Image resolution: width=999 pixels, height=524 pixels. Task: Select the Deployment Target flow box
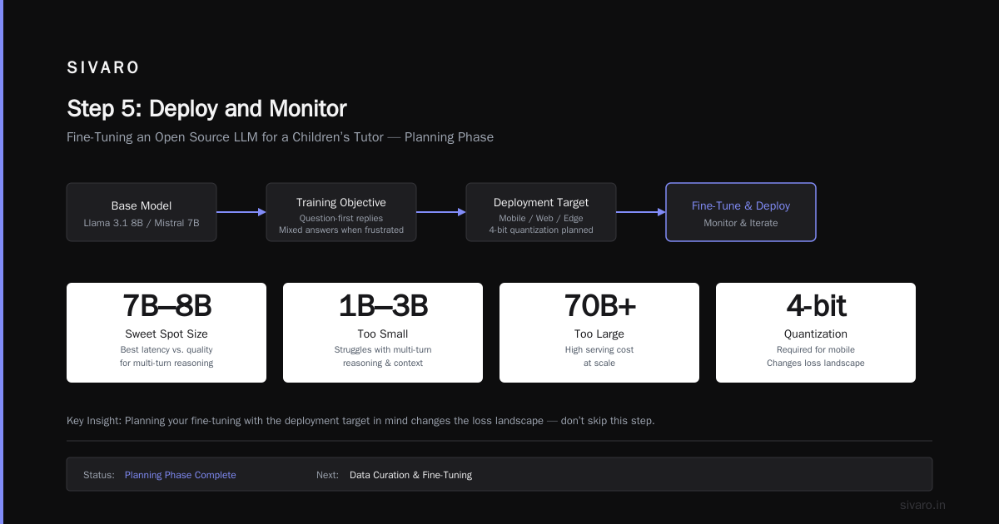click(x=541, y=212)
